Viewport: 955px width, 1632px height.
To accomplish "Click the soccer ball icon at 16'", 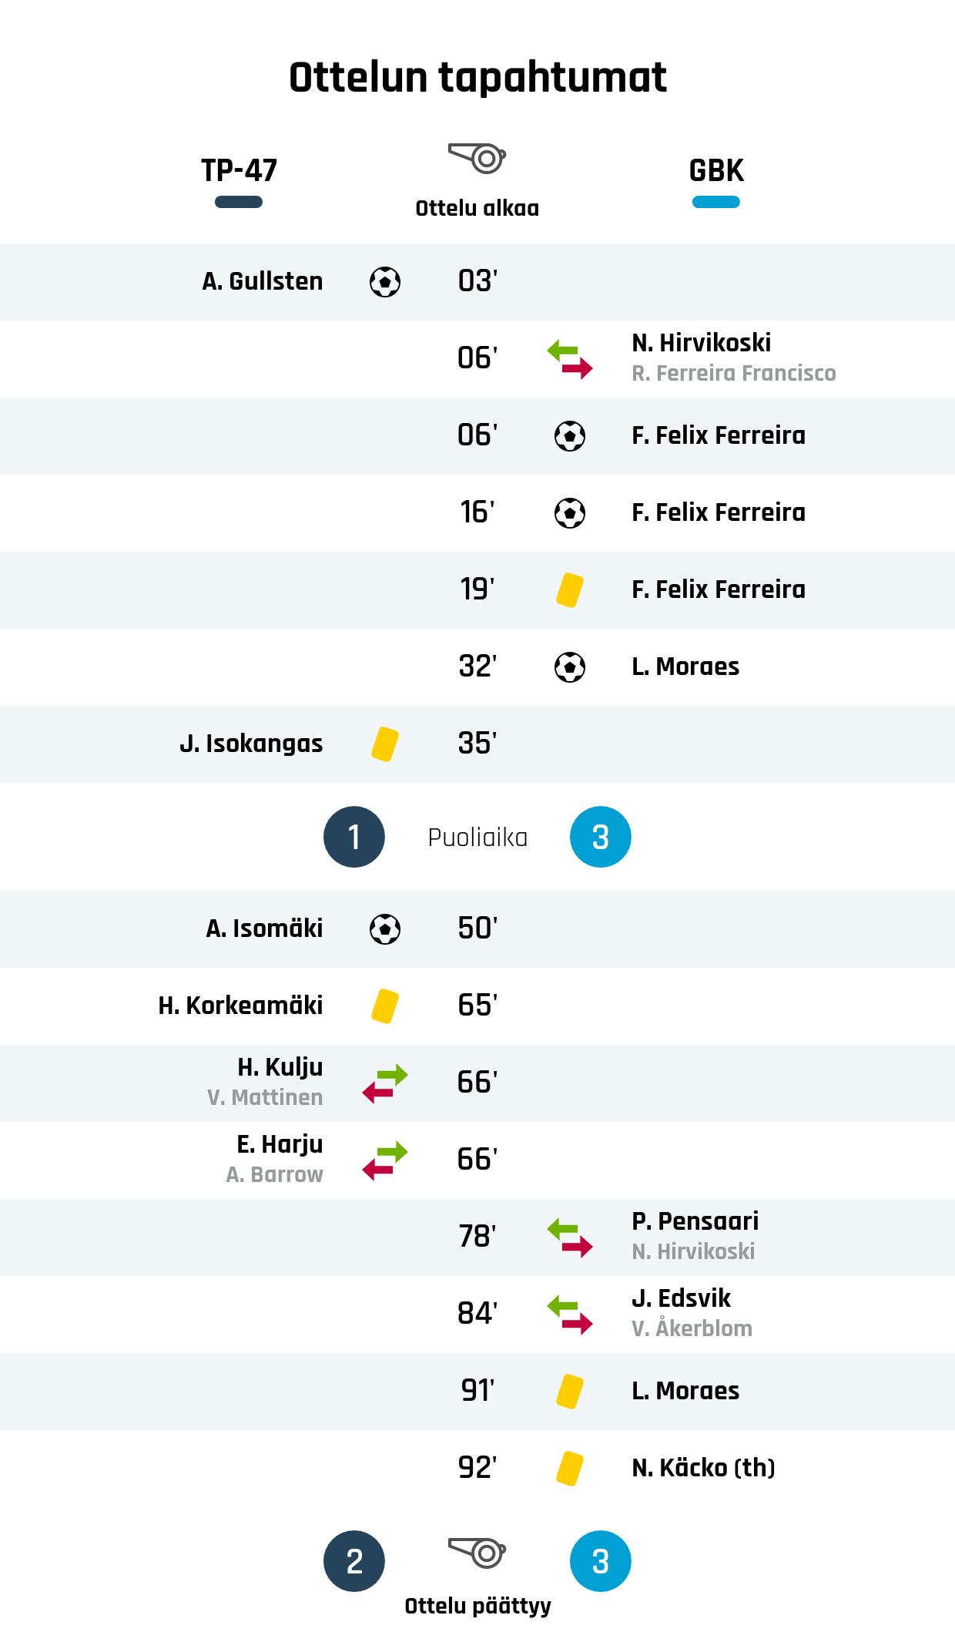I will tap(570, 513).
